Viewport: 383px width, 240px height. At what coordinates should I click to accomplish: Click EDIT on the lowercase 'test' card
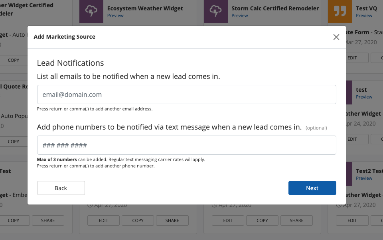tap(352, 139)
